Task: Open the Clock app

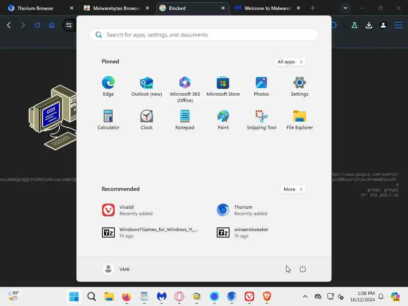Action: [147, 120]
